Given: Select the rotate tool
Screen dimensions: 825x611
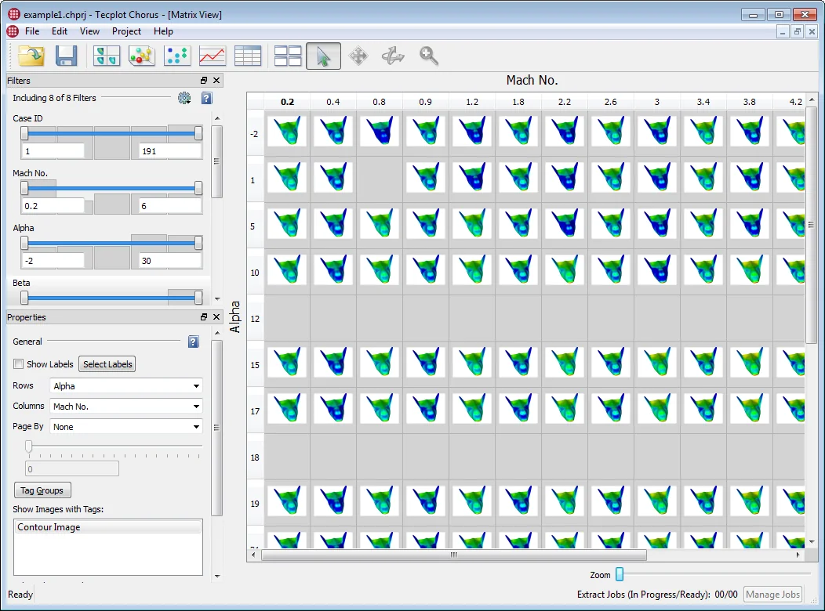Looking at the screenshot, I should pos(393,56).
